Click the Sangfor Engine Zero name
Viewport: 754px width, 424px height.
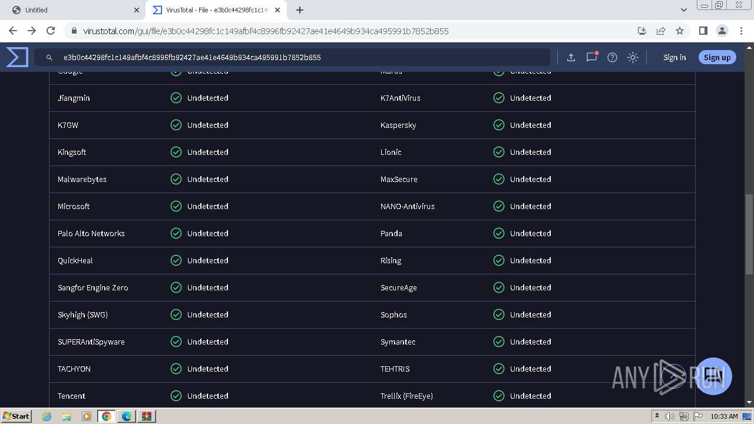(93, 287)
